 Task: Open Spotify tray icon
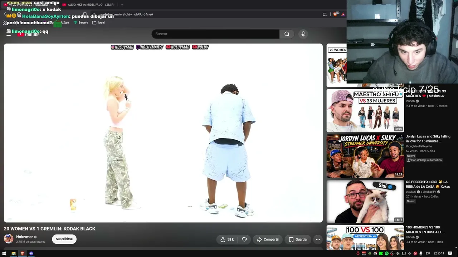pyautogui.click(x=387, y=253)
